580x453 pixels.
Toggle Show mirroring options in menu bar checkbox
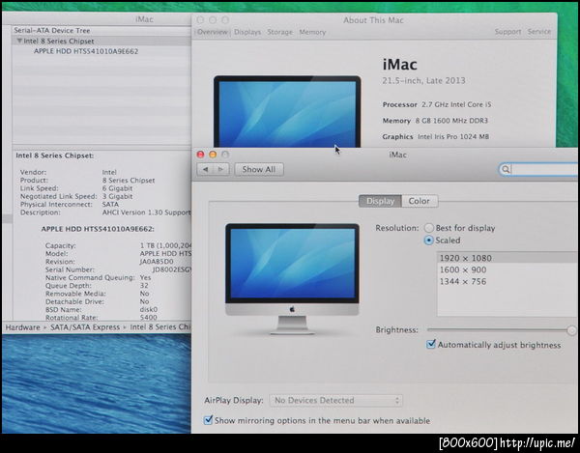[208, 420]
